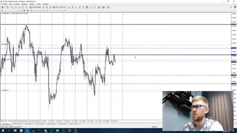Expand the arrows objects dropdown arrow
Image resolution: width=237 pixels, height=133 pixels.
tap(33, 11)
